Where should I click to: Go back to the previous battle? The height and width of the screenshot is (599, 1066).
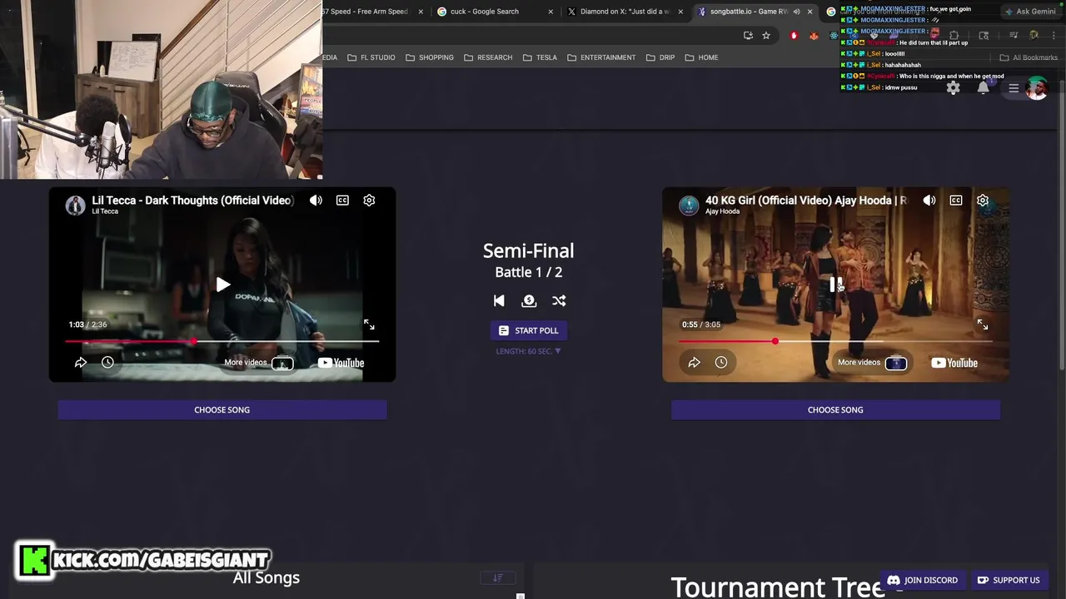coord(499,301)
